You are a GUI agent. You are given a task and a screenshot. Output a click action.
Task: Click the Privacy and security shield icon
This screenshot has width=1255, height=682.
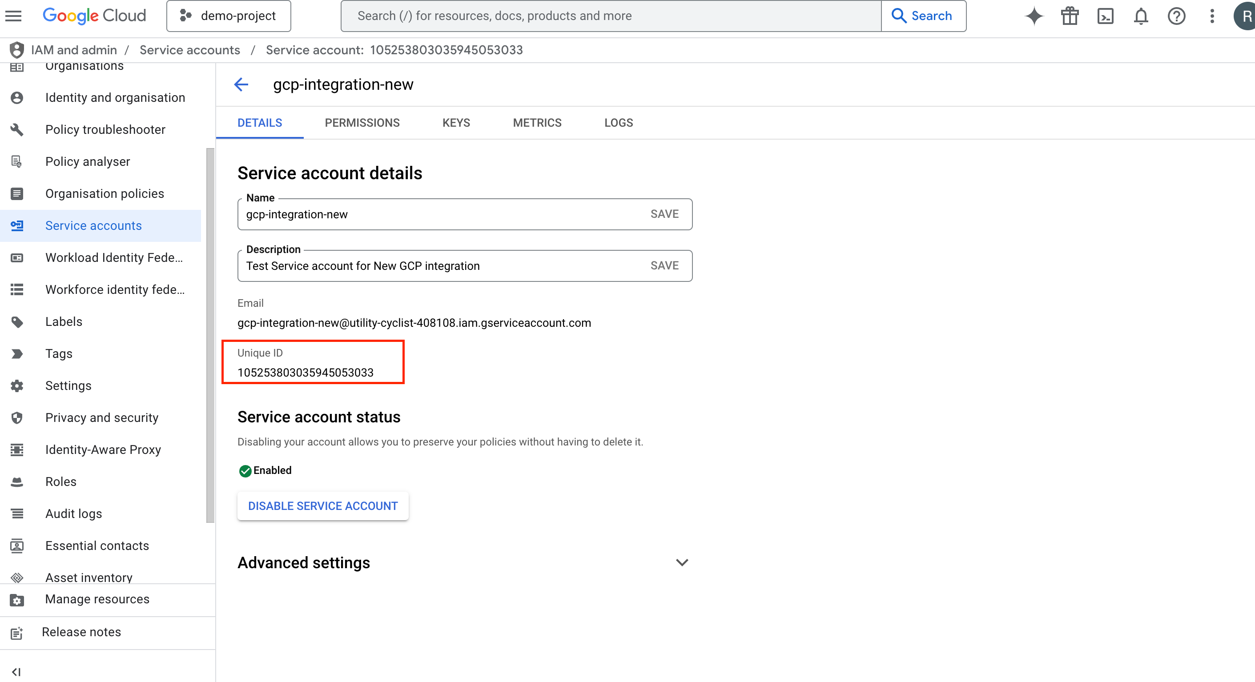coord(17,418)
